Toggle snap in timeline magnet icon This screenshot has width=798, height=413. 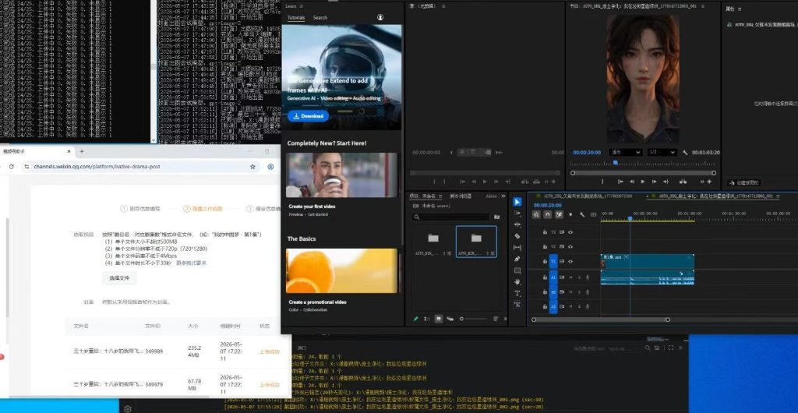[548, 214]
